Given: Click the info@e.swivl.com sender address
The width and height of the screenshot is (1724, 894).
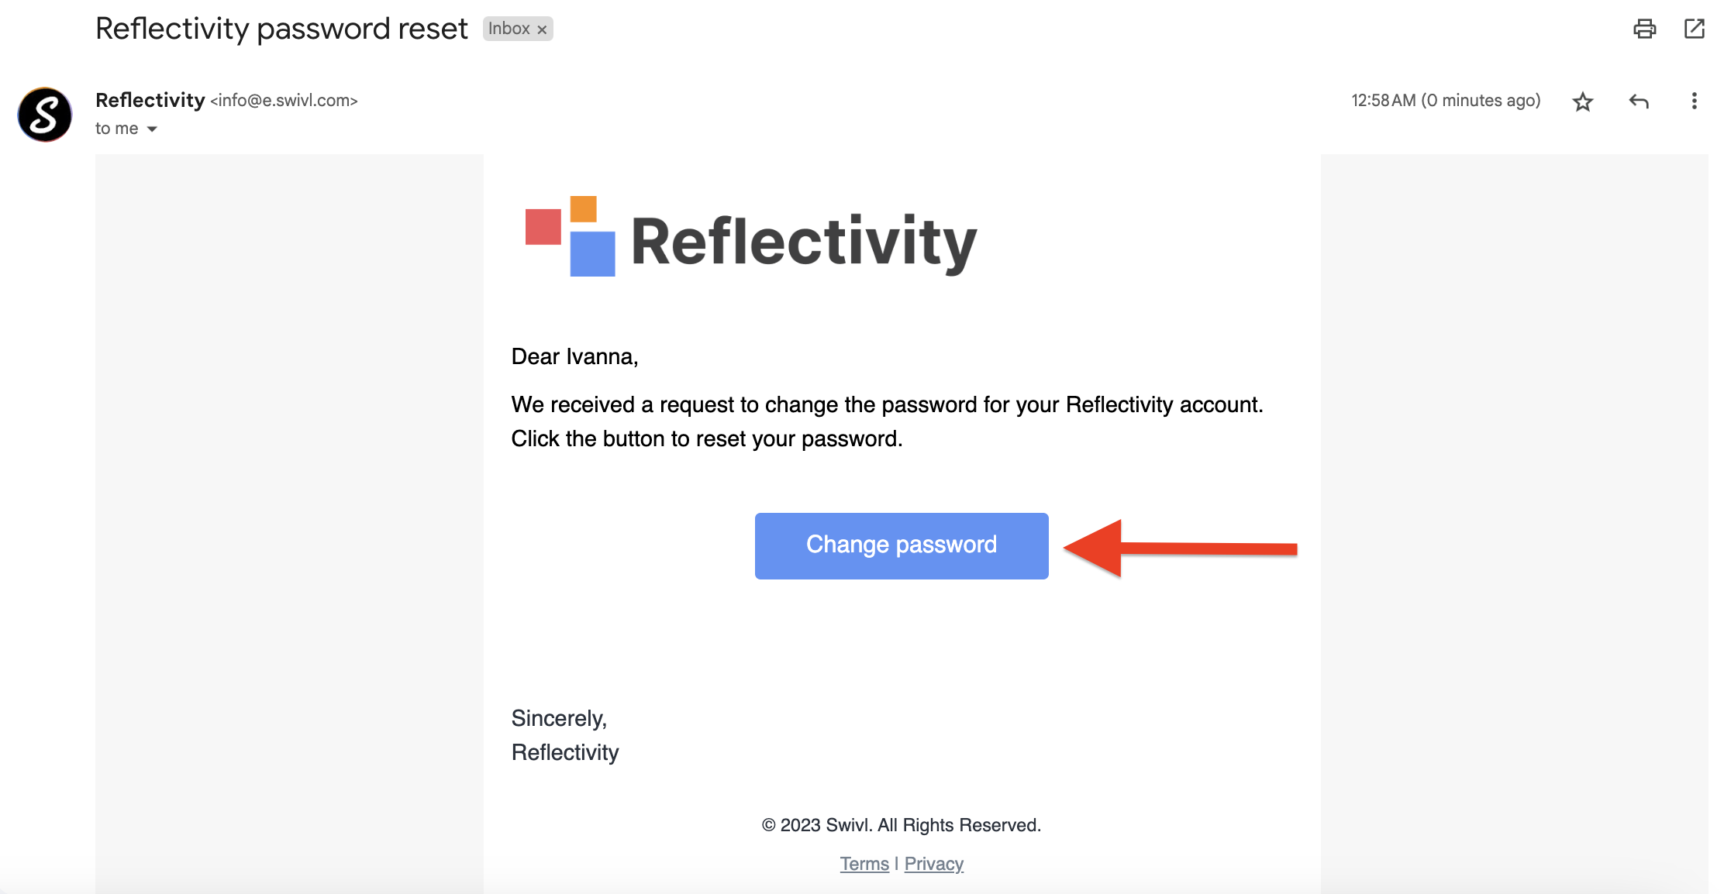Looking at the screenshot, I should pos(284,101).
